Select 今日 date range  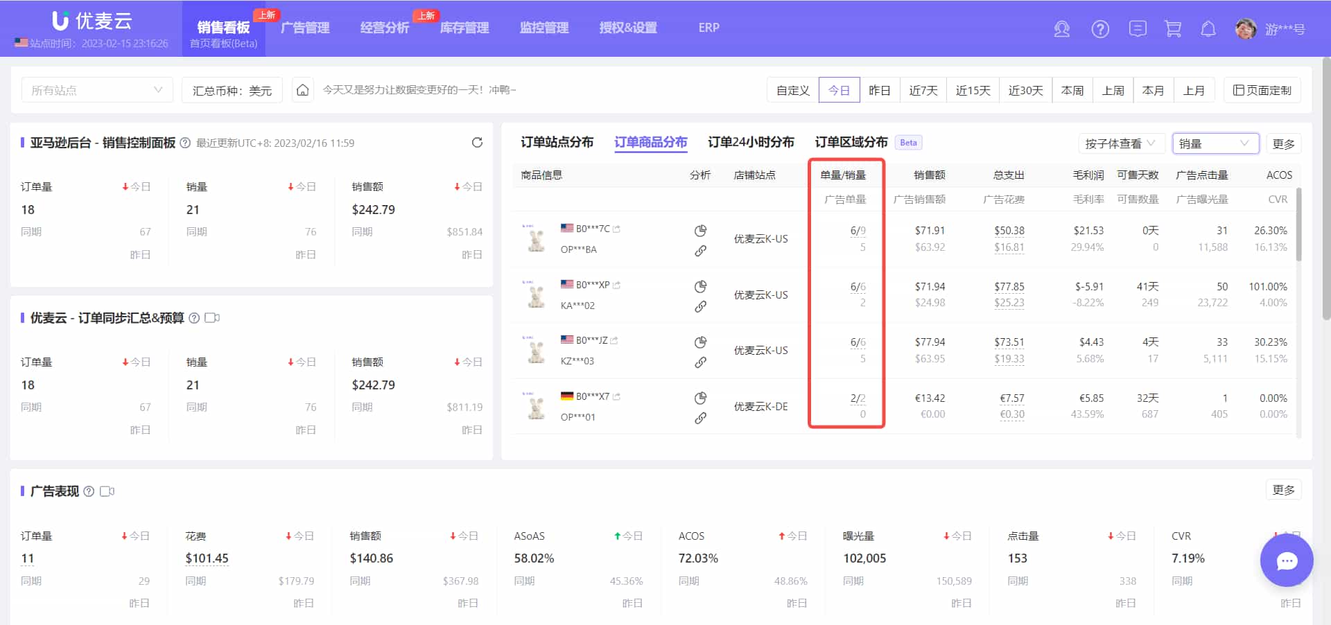coord(839,90)
